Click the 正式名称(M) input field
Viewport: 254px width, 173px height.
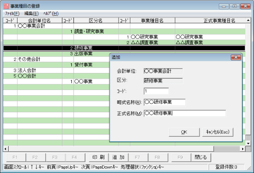tap(185, 114)
